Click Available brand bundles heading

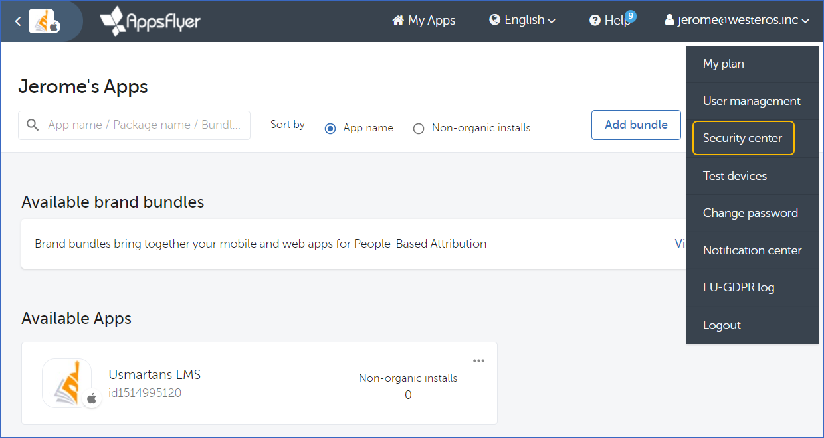click(x=113, y=202)
